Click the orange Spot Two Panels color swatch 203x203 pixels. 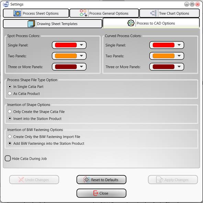[66, 56]
